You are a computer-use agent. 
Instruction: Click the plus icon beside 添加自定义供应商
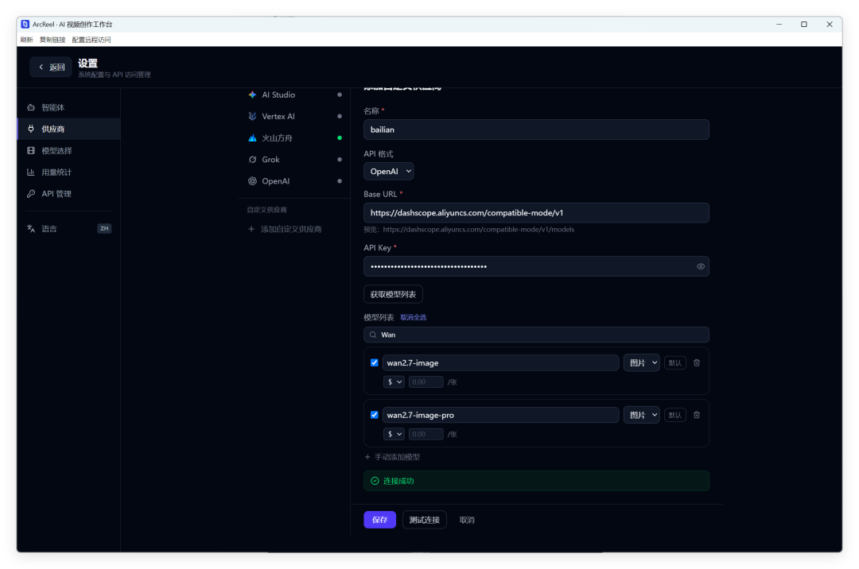[251, 229]
